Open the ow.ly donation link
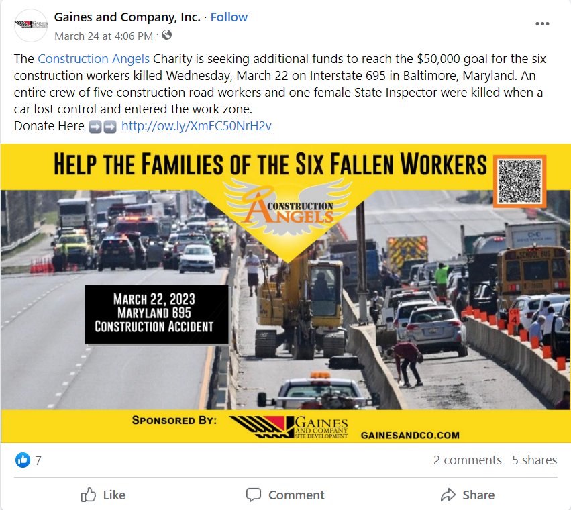The height and width of the screenshot is (510, 571). pos(197,126)
